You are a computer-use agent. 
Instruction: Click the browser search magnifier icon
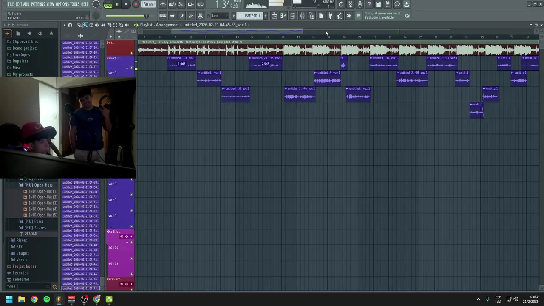coord(54,287)
